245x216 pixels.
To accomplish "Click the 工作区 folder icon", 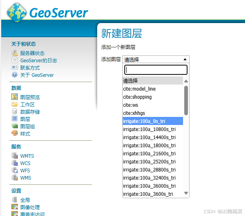I will coord(15,104).
